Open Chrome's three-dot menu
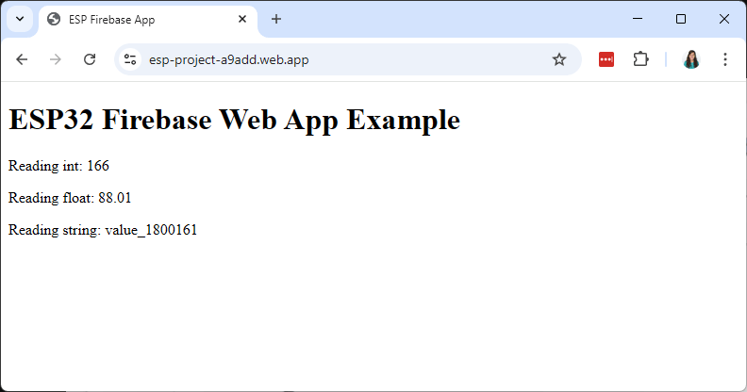This screenshot has height=392, width=747. (725, 59)
